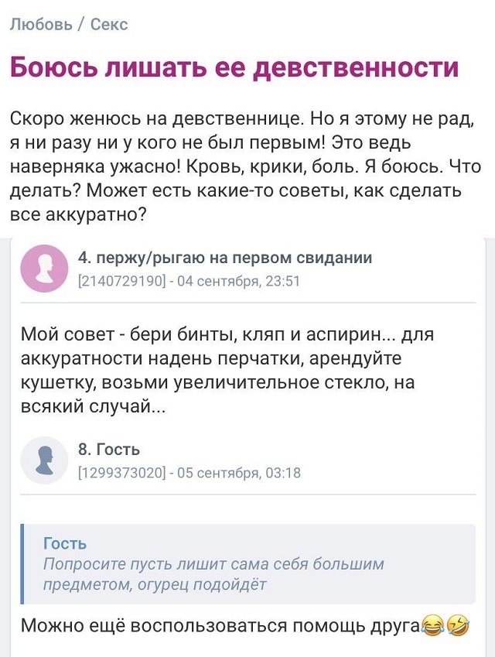Viewport: 495px width, 657px height.
Task: Click the original post text "Скоро женюсь на девственнице"
Action: pos(155,120)
